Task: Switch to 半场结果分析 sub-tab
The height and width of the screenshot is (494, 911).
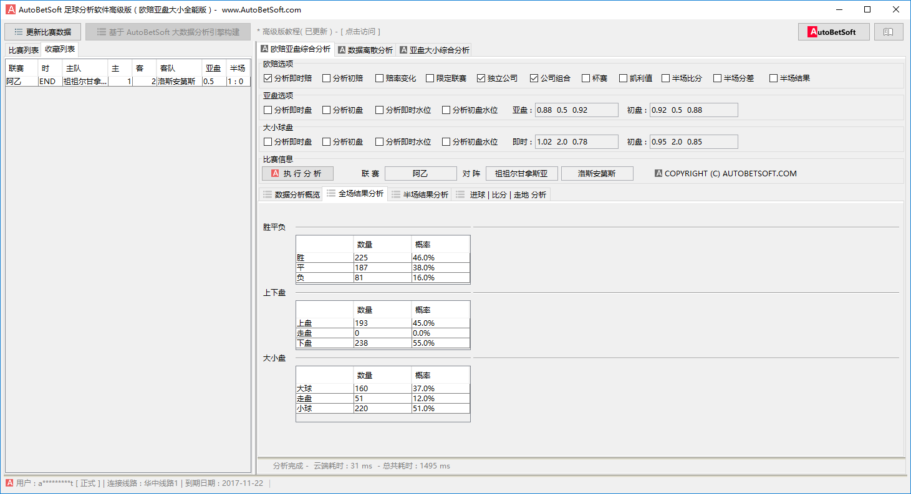Action: tap(420, 194)
